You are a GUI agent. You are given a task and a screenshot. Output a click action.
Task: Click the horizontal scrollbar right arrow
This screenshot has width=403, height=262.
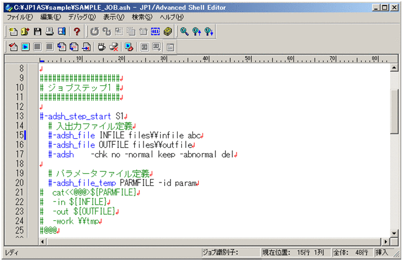coord(385,242)
